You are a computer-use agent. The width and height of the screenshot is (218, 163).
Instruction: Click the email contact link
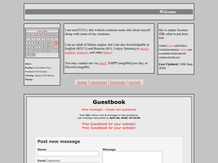point(103,63)
